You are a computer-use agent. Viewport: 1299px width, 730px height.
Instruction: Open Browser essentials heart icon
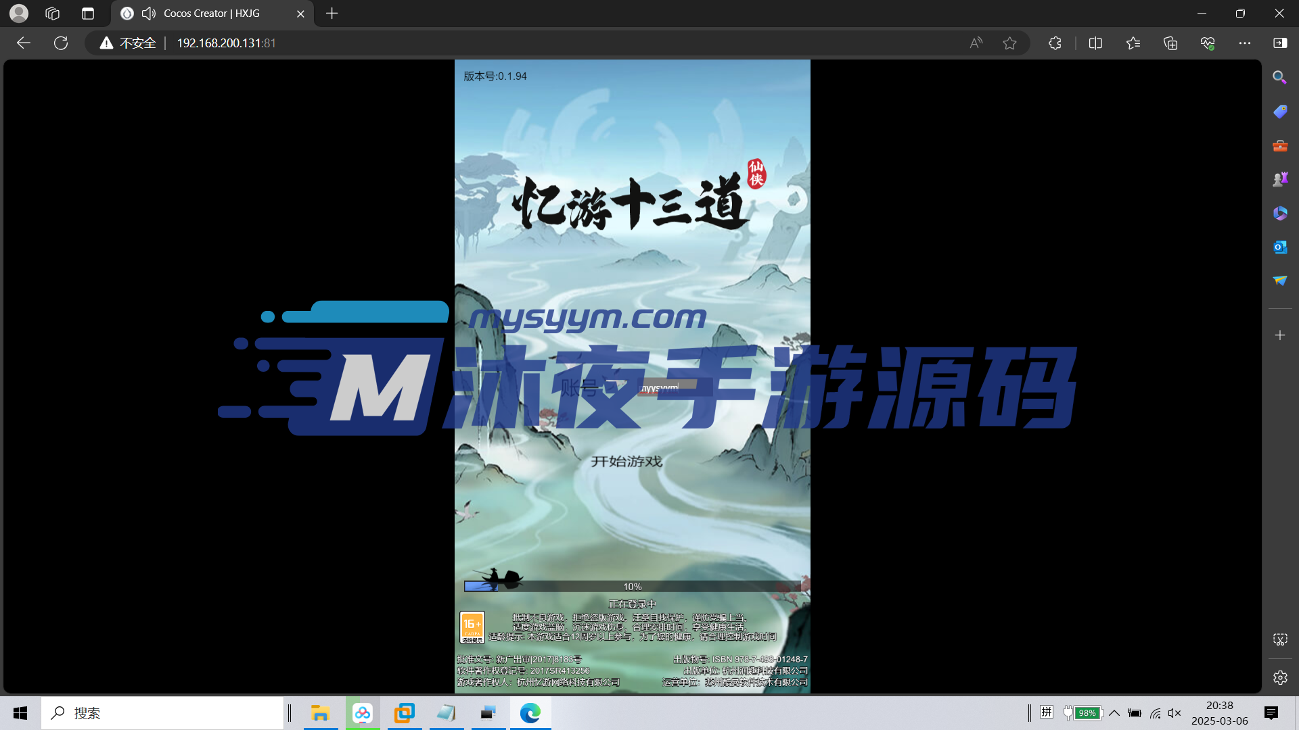(1208, 43)
